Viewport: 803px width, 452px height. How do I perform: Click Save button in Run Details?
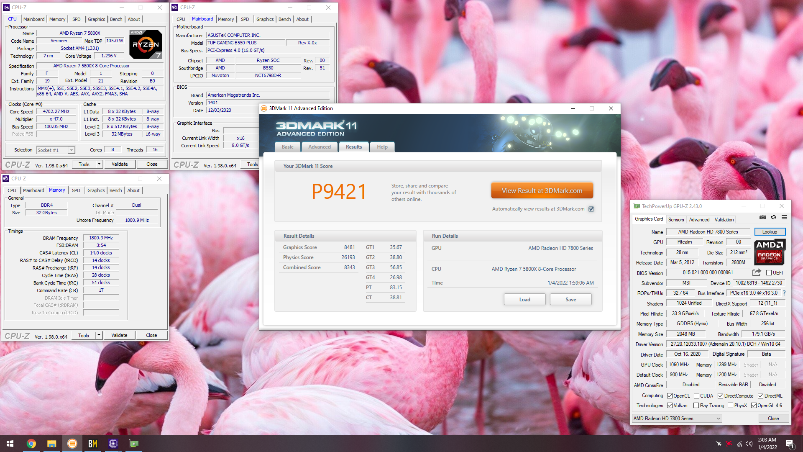[x=571, y=300]
